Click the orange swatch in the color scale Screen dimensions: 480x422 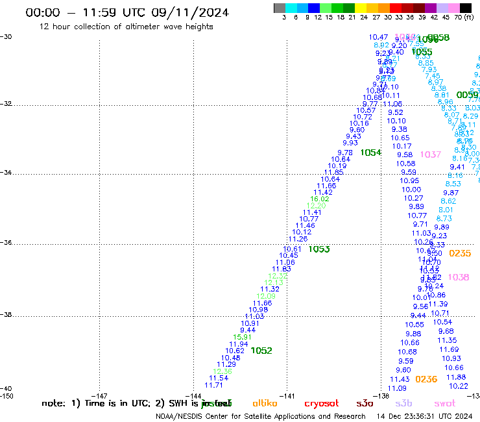point(384,8)
